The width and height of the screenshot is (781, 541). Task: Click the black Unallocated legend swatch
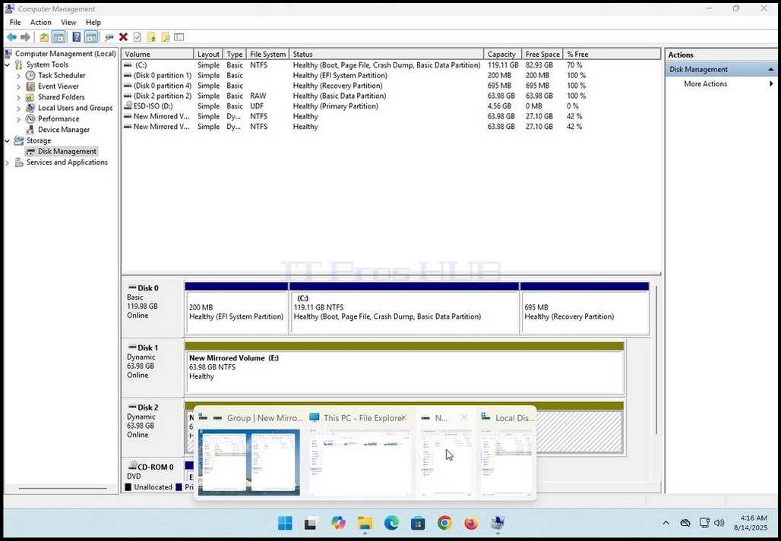click(128, 487)
